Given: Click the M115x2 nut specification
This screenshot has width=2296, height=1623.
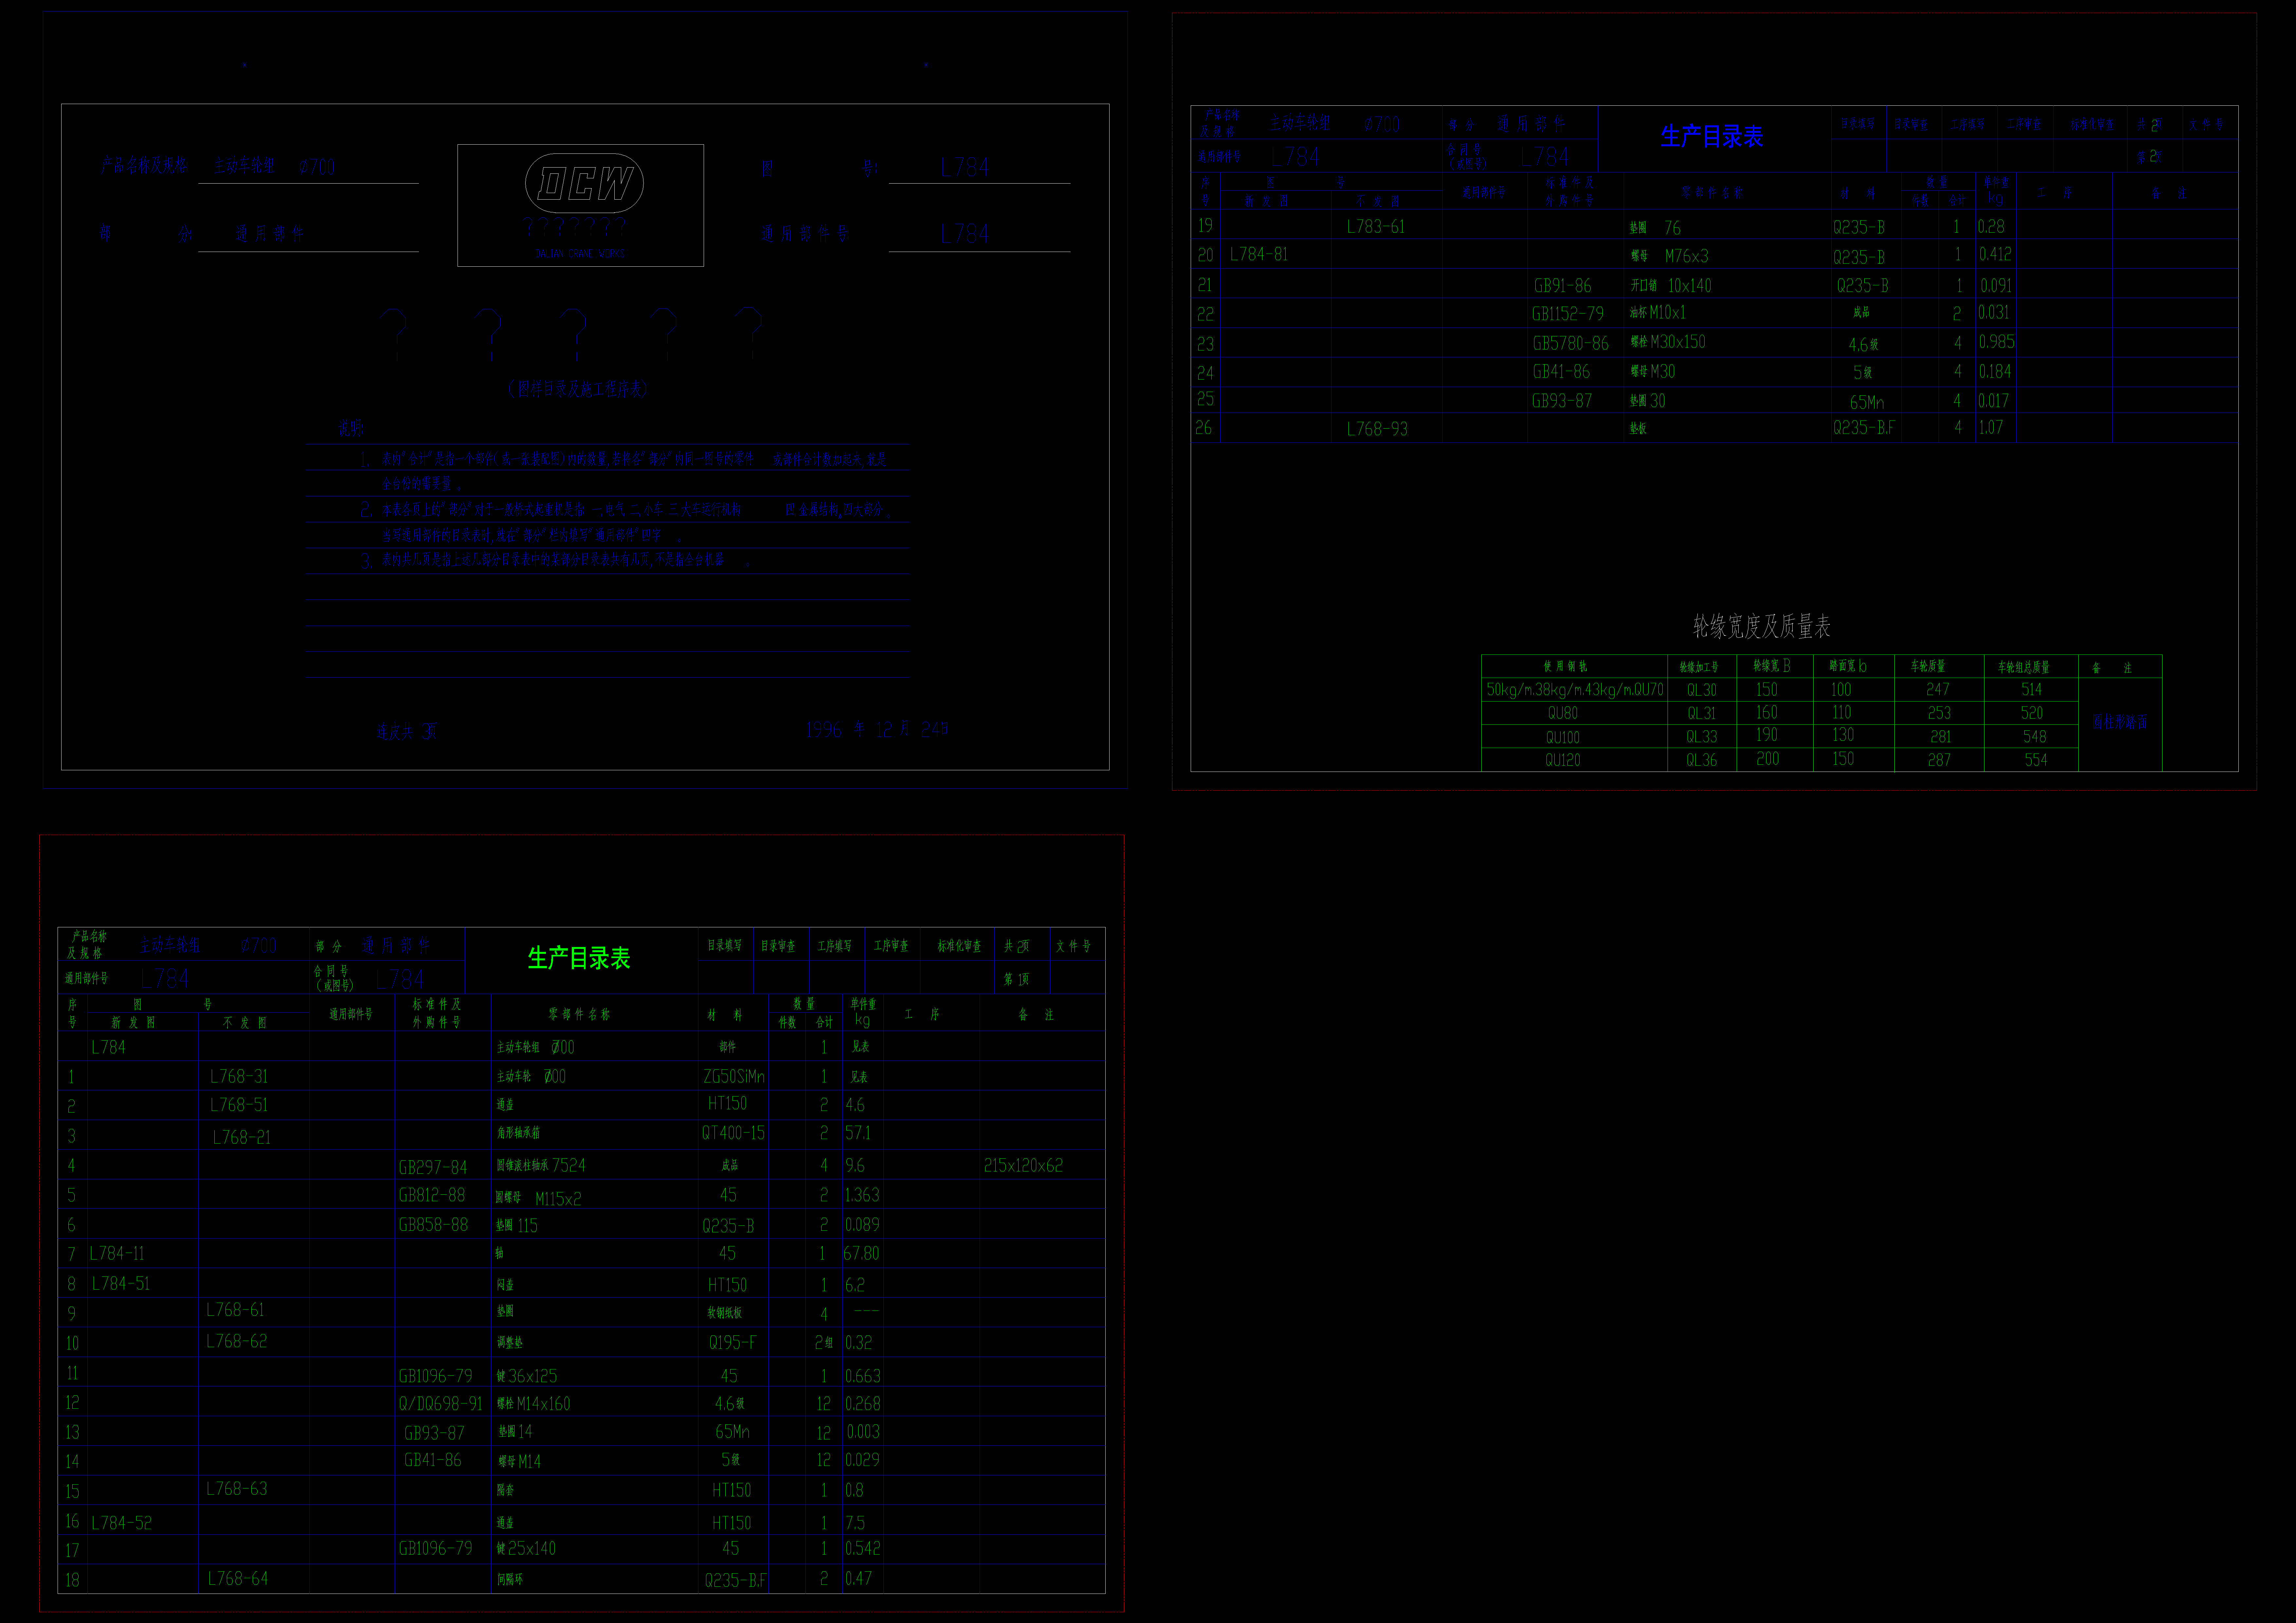Looking at the screenshot, I should pos(558,1199).
